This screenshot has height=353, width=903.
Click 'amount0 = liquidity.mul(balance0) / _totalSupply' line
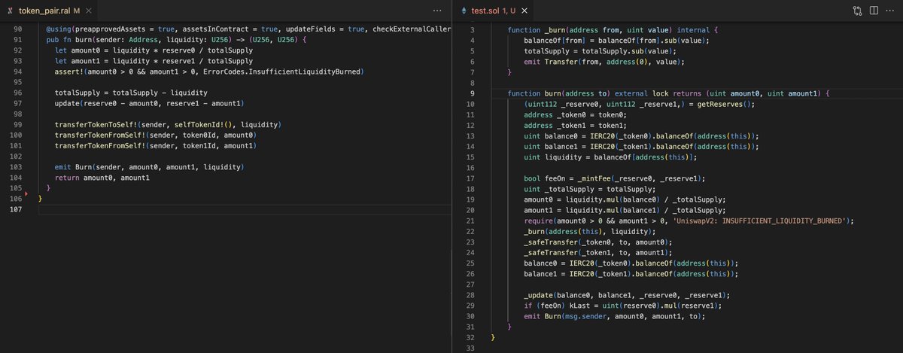[x=625, y=199]
